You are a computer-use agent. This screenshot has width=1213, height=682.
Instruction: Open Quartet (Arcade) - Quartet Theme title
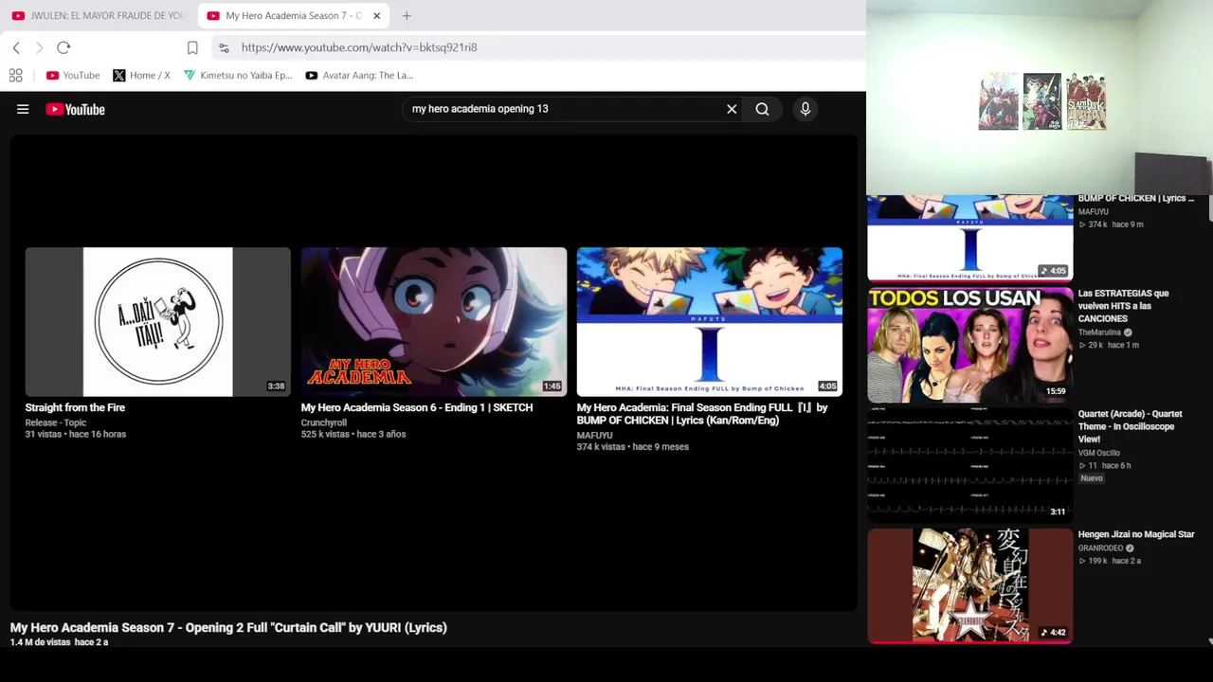pyautogui.click(x=1131, y=426)
